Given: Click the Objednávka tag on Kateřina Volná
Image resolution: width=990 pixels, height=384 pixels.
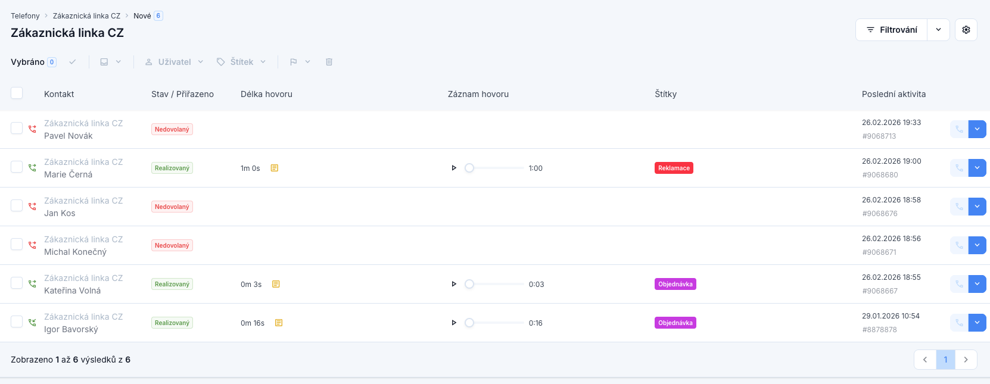Looking at the screenshot, I should point(675,284).
